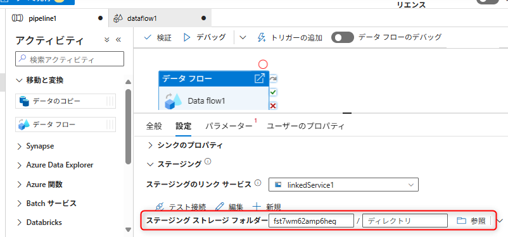Viewport: 508px width, 237px height.
Task: Click the skip arrow connector icon on activity
Action: (x=273, y=78)
